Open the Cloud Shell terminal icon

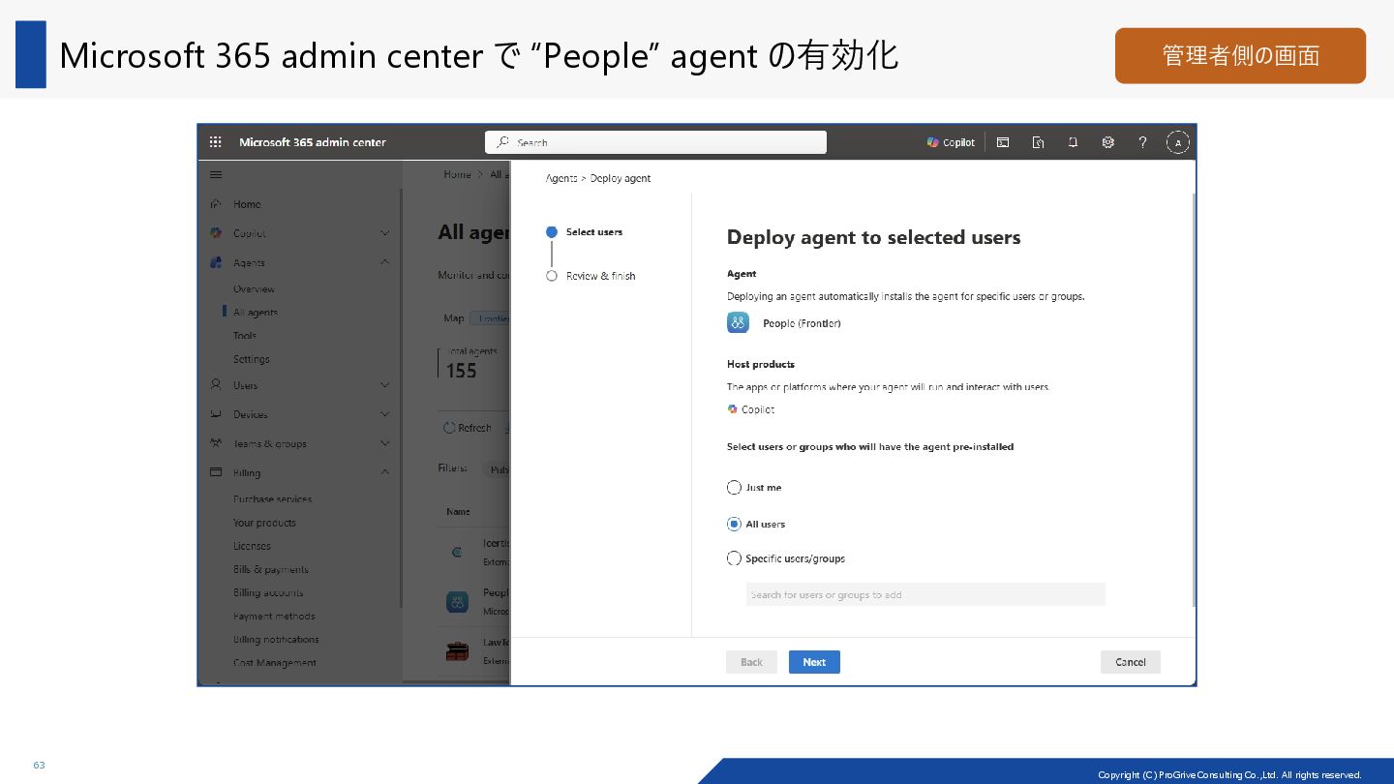click(1003, 142)
